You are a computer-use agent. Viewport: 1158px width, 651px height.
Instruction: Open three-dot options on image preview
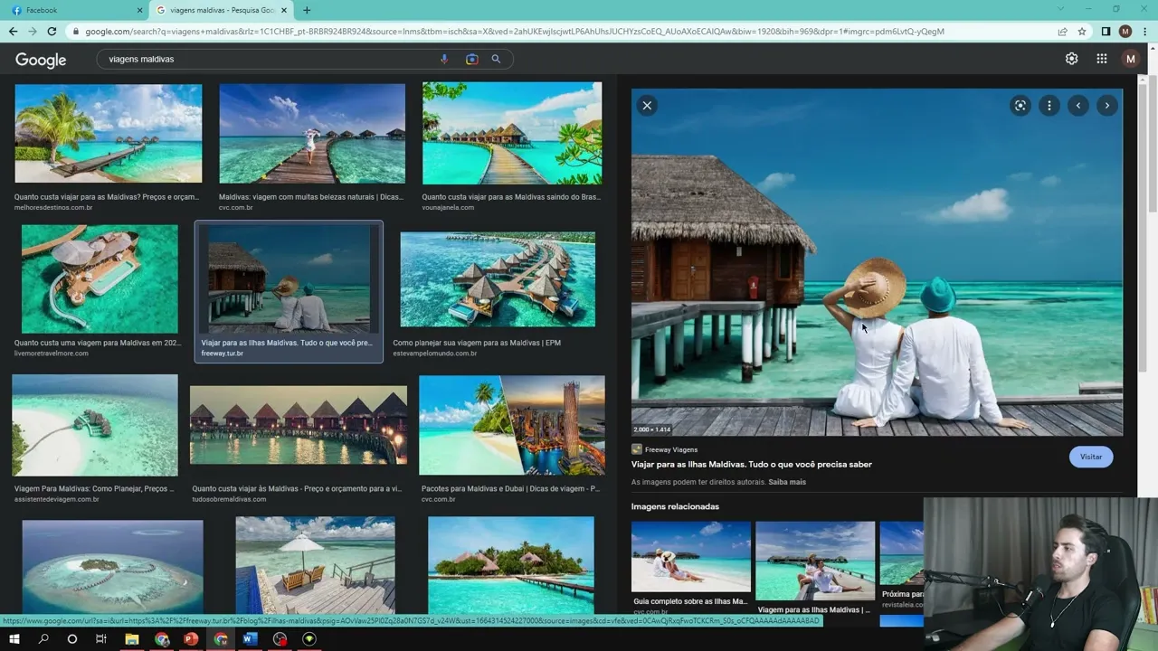click(x=1049, y=106)
